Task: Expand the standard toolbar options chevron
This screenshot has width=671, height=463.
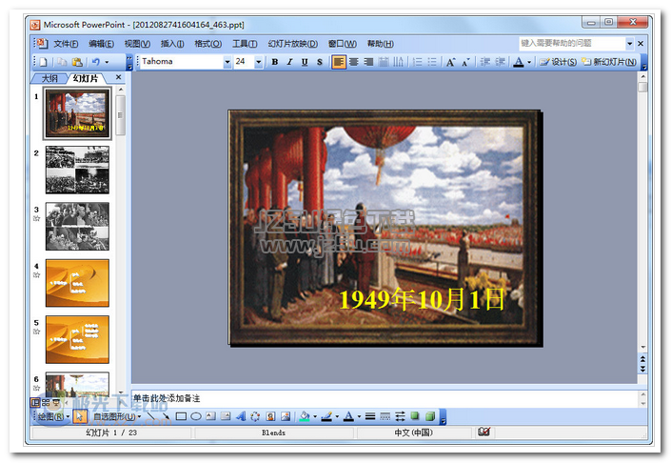Action: 129,62
